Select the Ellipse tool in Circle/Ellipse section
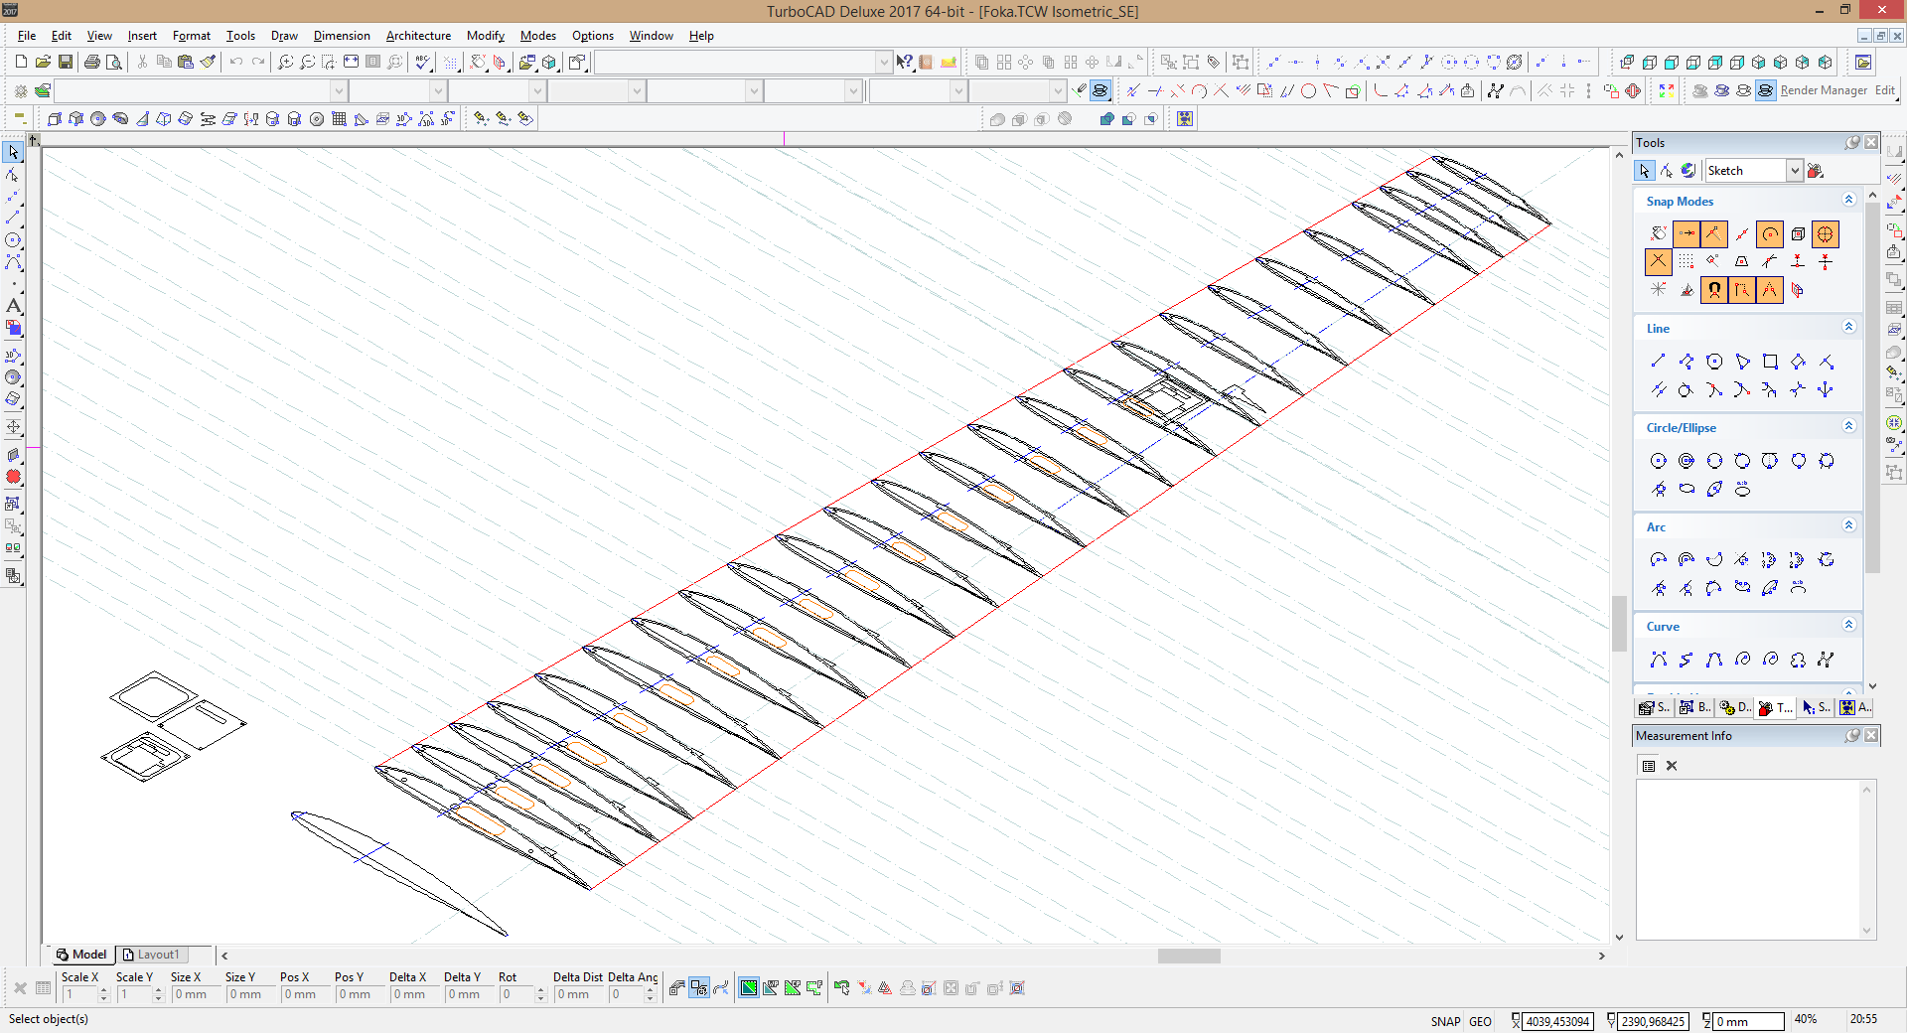The image size is (1907, 1033). pyautogui.click(x=1687, y=489)
